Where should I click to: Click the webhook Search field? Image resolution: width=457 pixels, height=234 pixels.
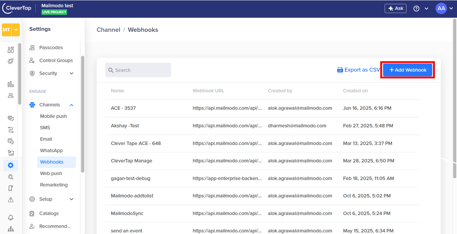[138, 70]
